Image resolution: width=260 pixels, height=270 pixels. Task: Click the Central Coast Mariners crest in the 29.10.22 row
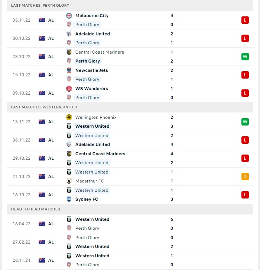click(69, 154)
